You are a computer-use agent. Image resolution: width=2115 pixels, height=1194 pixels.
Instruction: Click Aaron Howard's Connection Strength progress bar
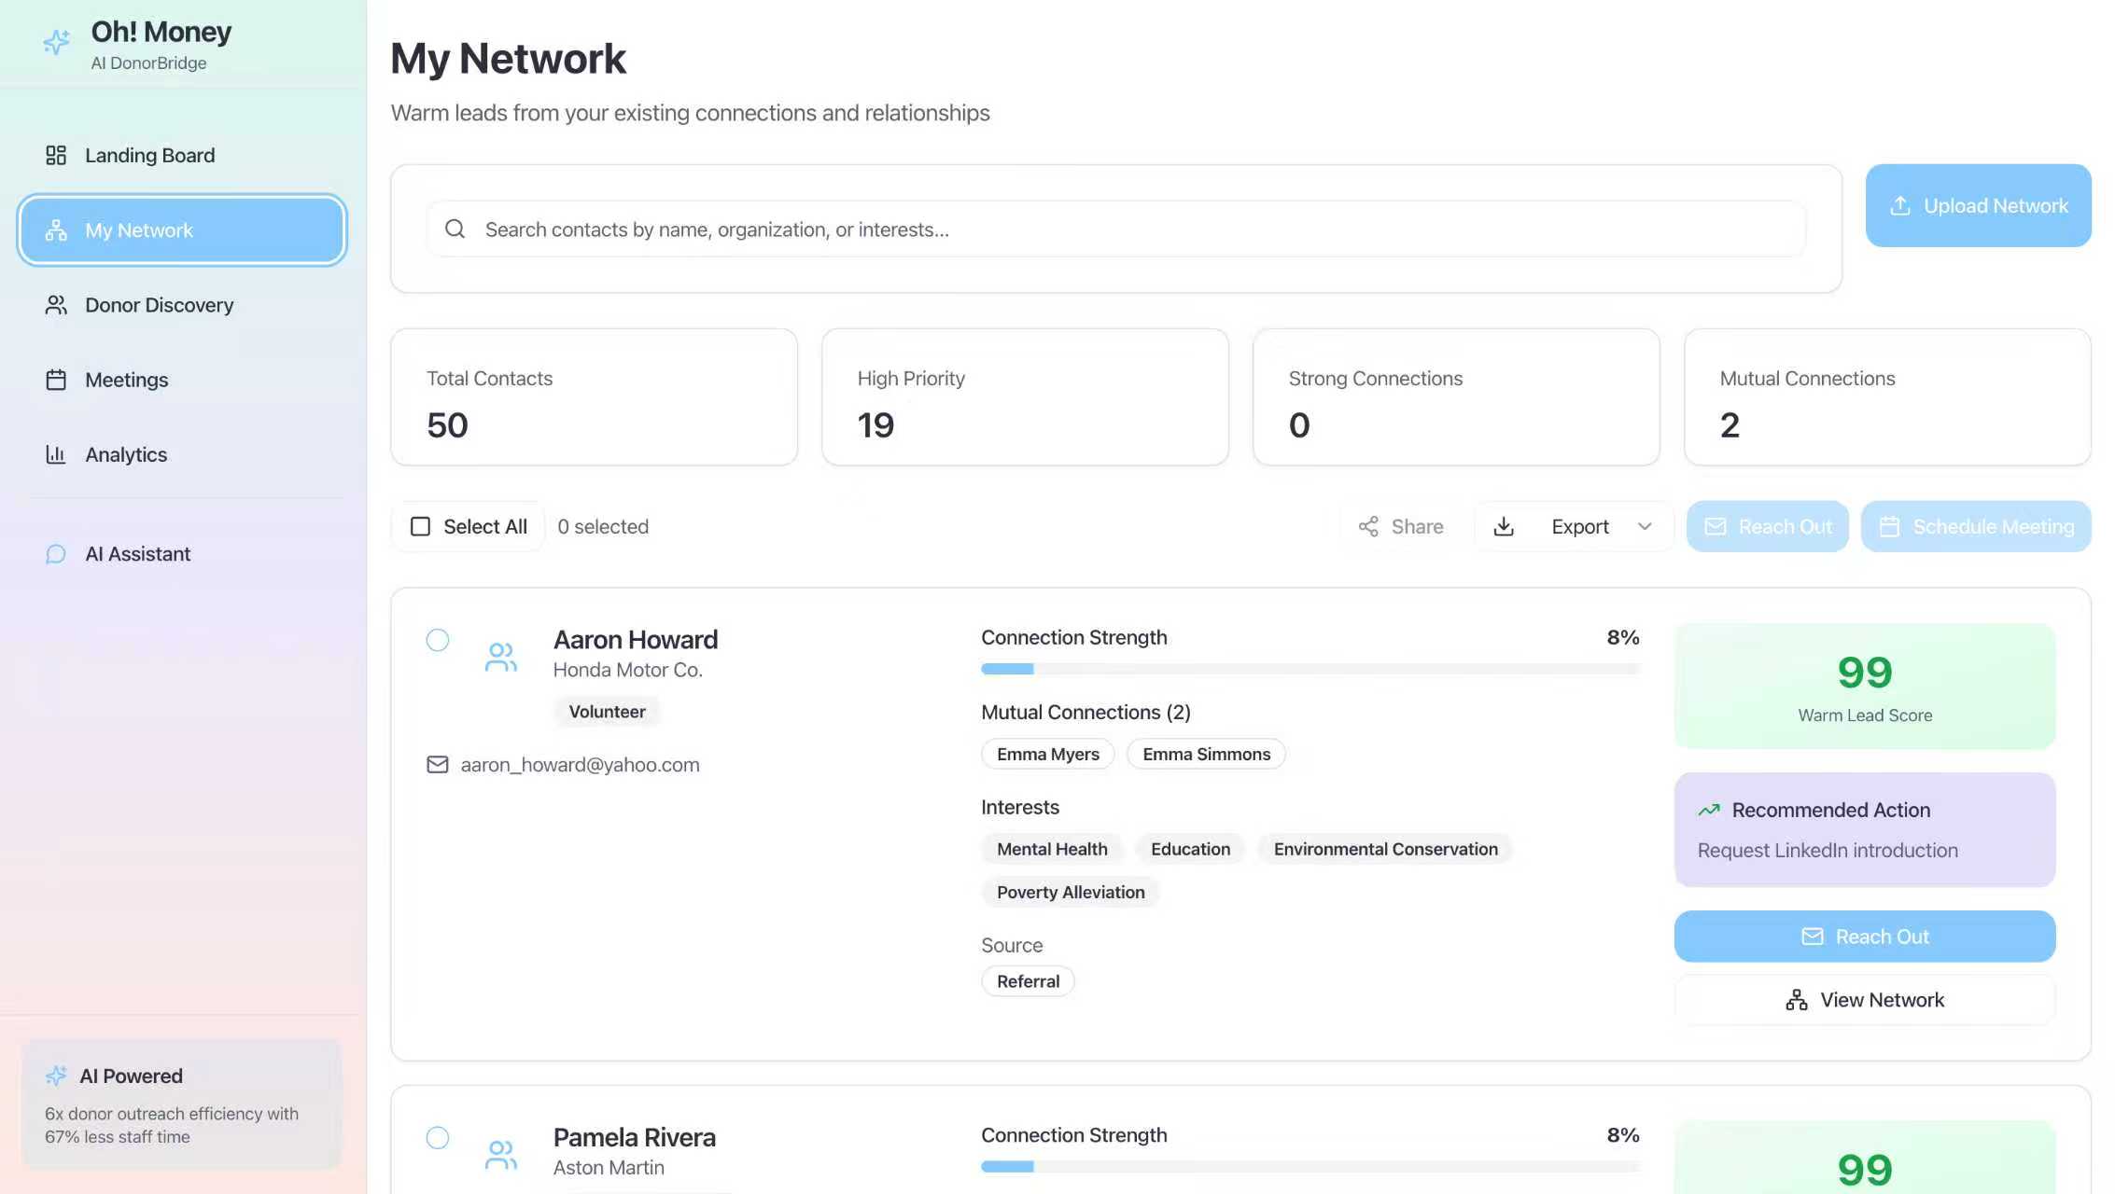click(1310, 669)
